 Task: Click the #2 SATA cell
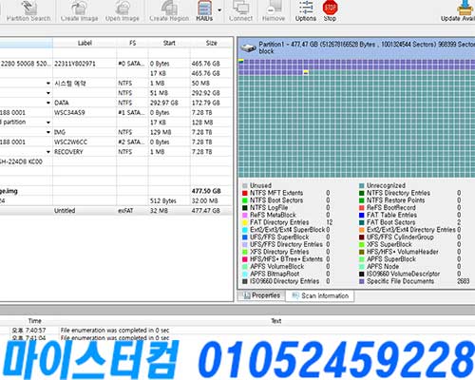(x=131, y=142)
